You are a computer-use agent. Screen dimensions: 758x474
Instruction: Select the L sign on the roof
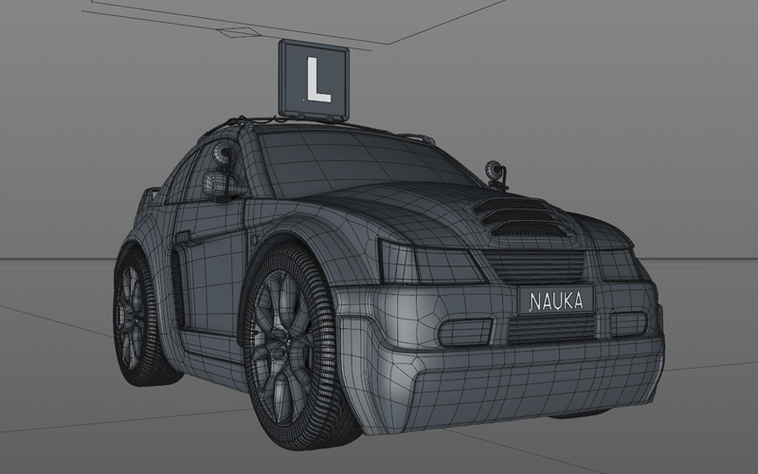(x=314, y=80)
